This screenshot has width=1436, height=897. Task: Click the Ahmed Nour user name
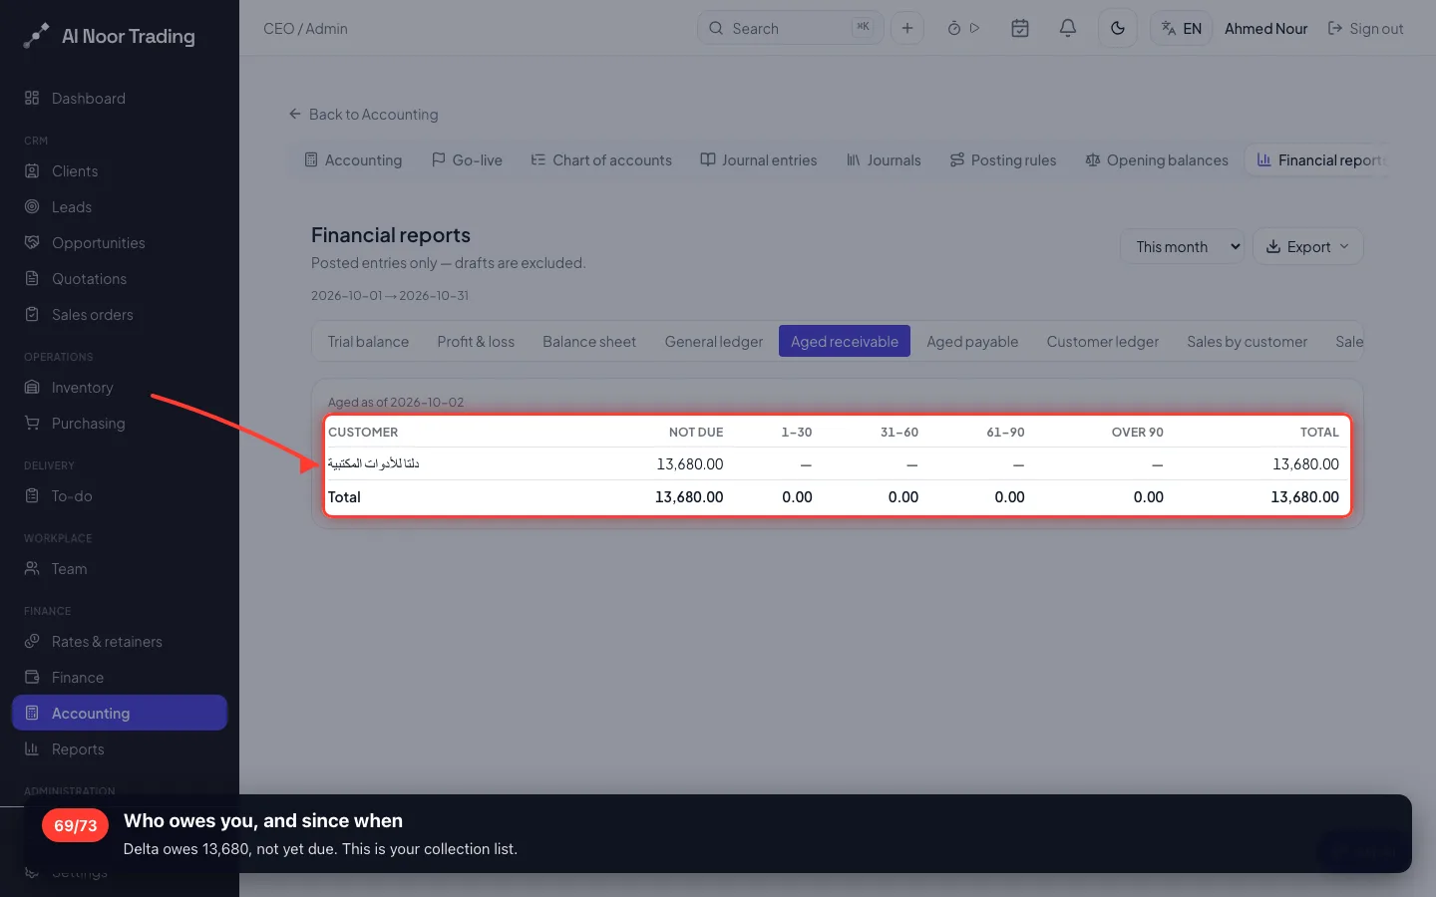[x=1266, y=29]
